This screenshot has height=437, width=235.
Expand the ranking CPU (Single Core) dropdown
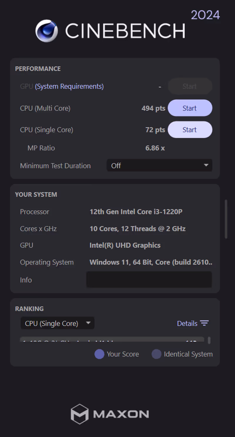click(x=58, y=323)
